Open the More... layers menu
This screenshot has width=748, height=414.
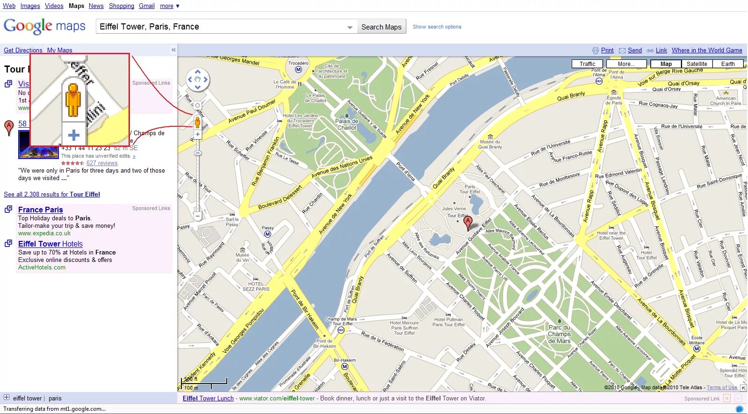coord(626,64)
